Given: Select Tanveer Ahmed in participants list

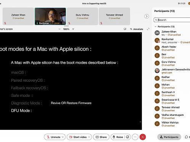Looking at the screenshot, I should click(x=172, y=109).
